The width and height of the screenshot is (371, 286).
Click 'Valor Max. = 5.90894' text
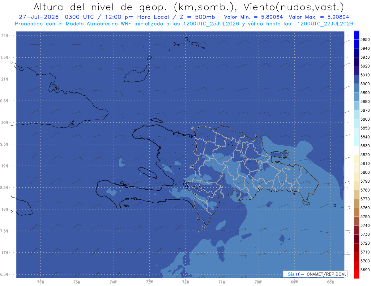coord(319,17)
